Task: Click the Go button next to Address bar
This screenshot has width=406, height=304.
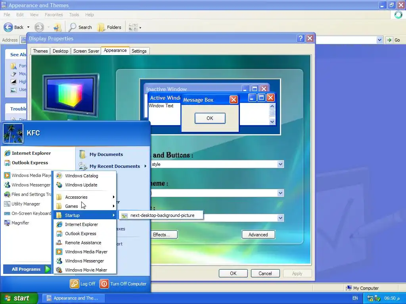Action: 393,40
